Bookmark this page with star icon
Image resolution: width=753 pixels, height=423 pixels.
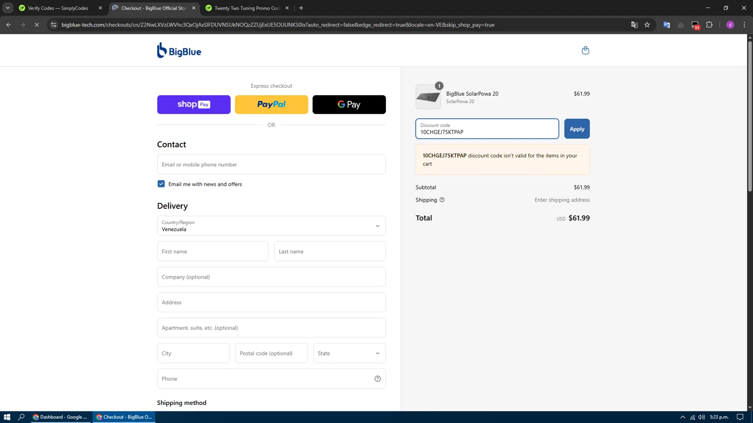pos(647,25)
